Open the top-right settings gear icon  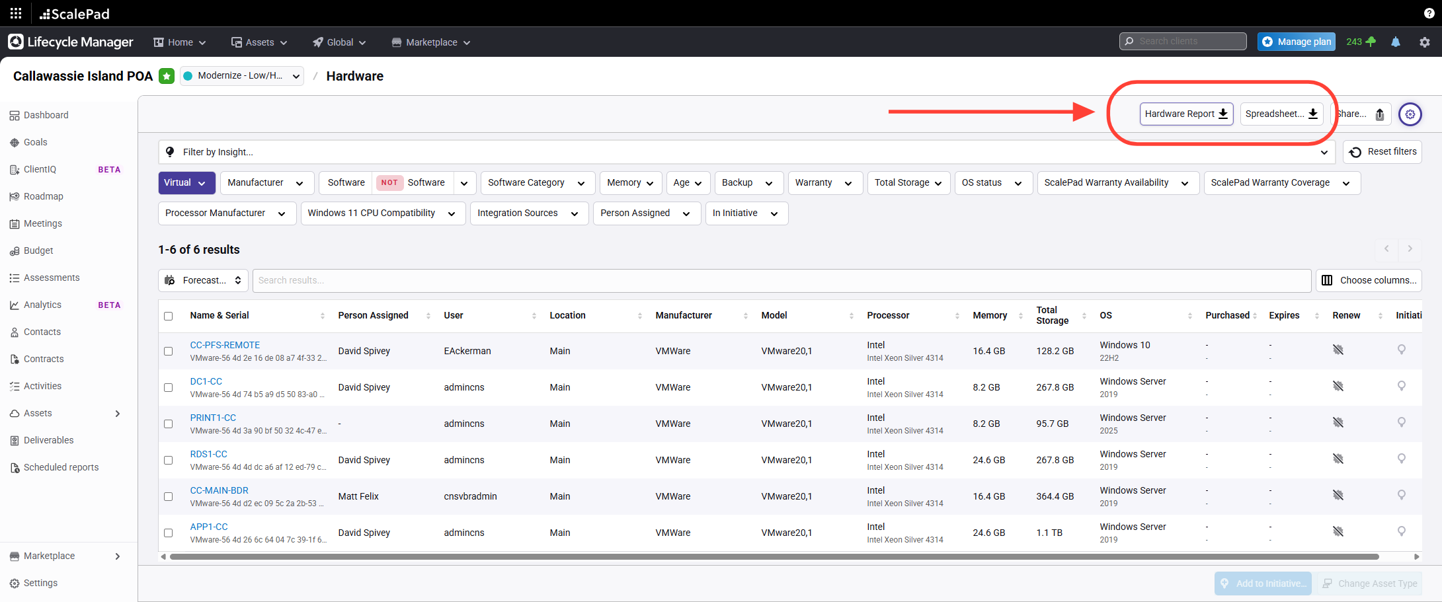click(x=1424, y=42)
